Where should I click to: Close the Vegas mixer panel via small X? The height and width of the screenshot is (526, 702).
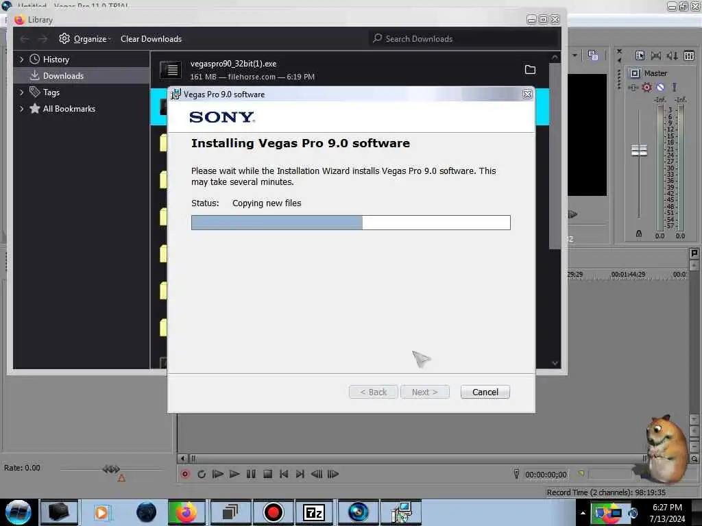point(619,51)
